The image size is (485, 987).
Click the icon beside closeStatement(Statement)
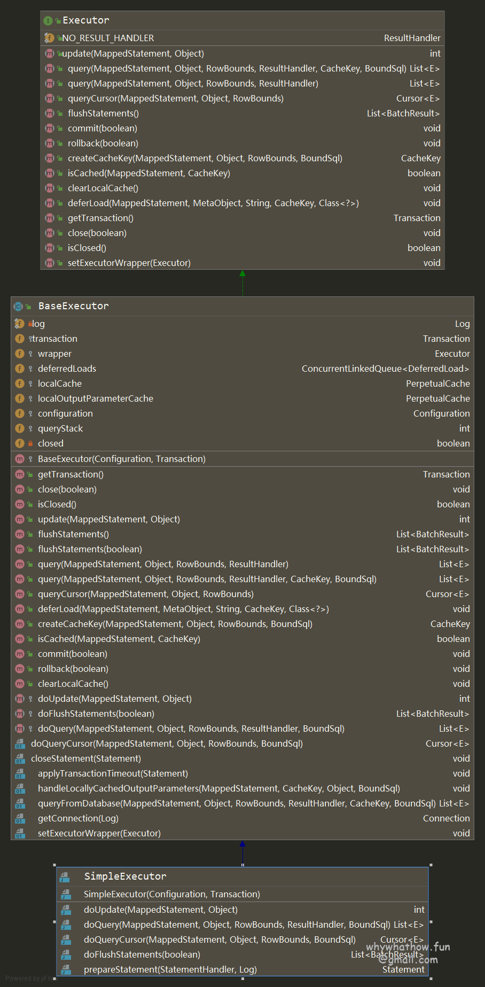click(20, 758)
